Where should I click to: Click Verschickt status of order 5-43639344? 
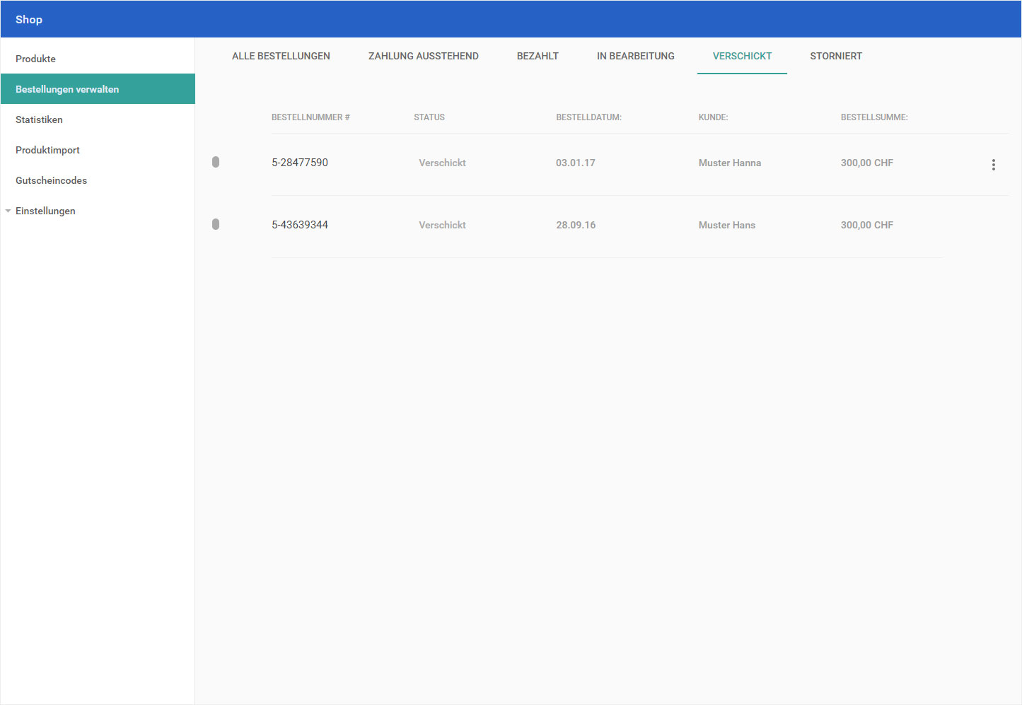coord(442,225)
